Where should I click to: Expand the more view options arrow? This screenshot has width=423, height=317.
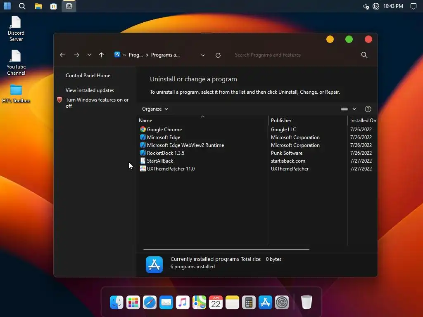(x=354, y=109)
